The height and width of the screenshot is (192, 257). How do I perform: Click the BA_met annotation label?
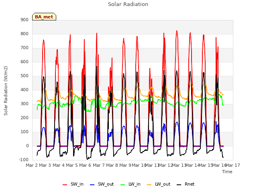click(44, 17)
